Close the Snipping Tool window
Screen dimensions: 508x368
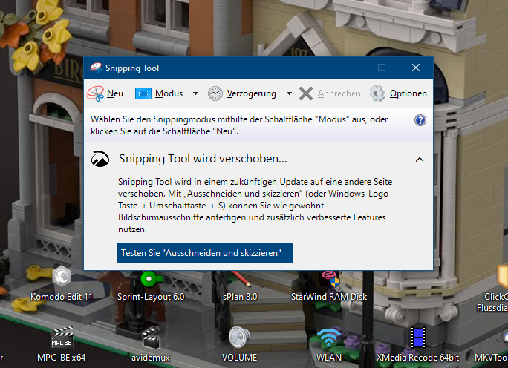pos(416,68)
